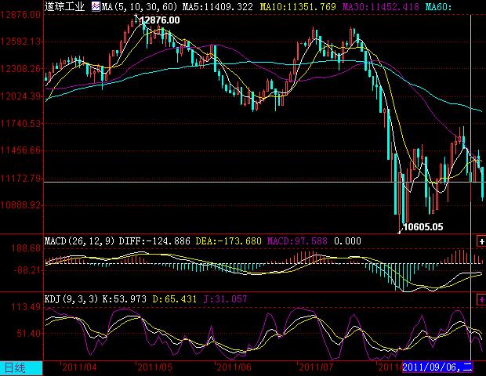This screenshot has width=486, height=376.
Task: Click the 11456.66 price axis label
Action: coord(20,150)
